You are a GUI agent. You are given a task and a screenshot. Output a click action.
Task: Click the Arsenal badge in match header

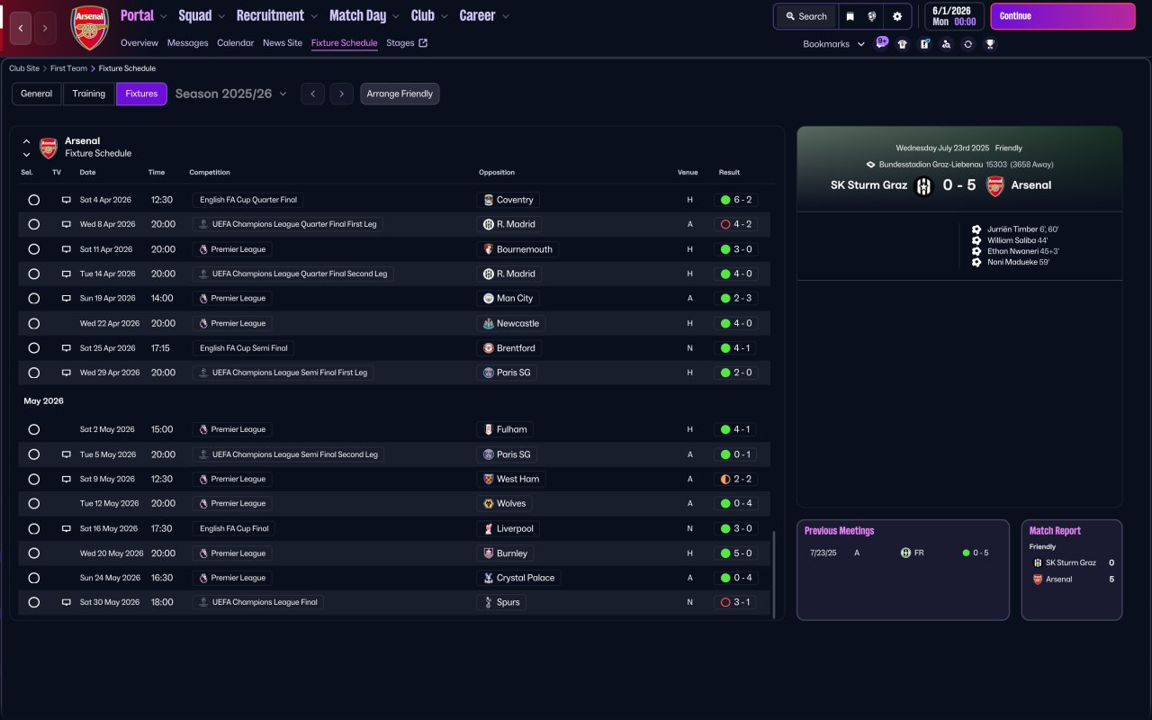[x=994, y=185]
